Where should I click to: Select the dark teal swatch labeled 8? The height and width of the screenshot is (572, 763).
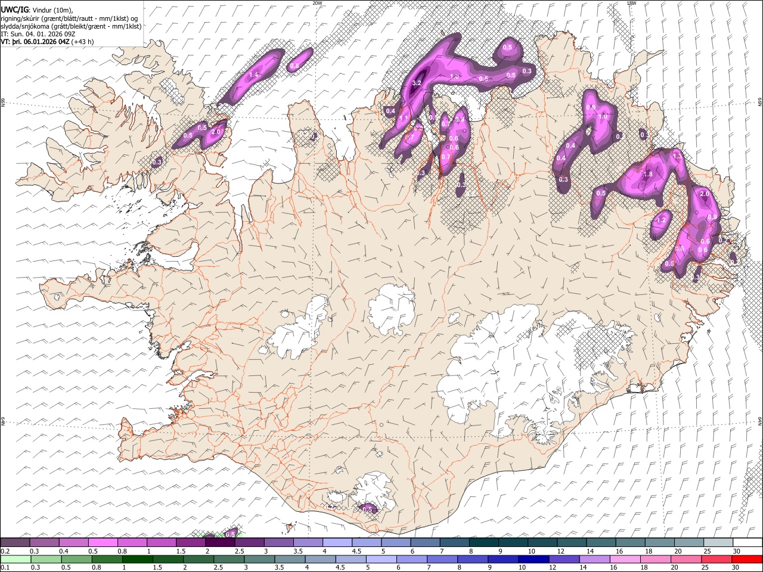(484, 542)
